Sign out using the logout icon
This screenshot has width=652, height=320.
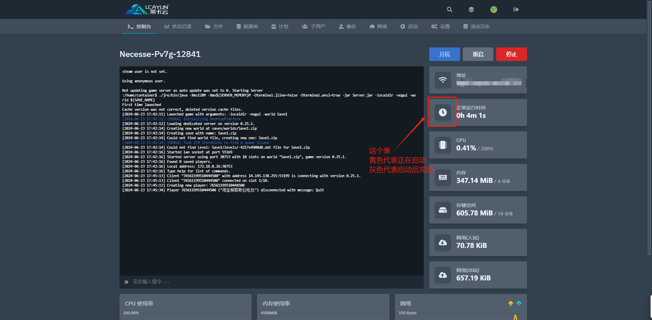(x=516, y=9)
